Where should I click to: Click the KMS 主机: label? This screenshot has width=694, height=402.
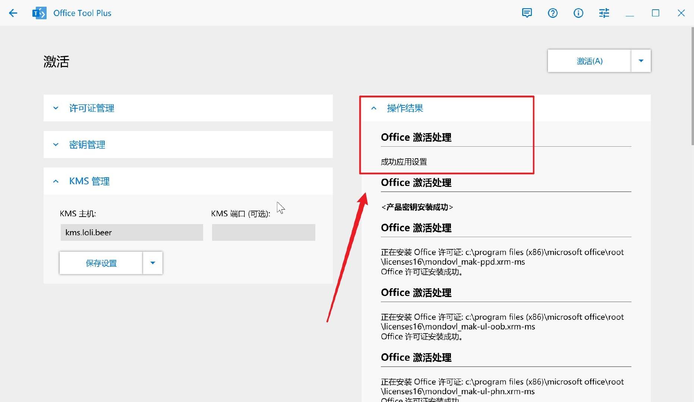(78, 214)
